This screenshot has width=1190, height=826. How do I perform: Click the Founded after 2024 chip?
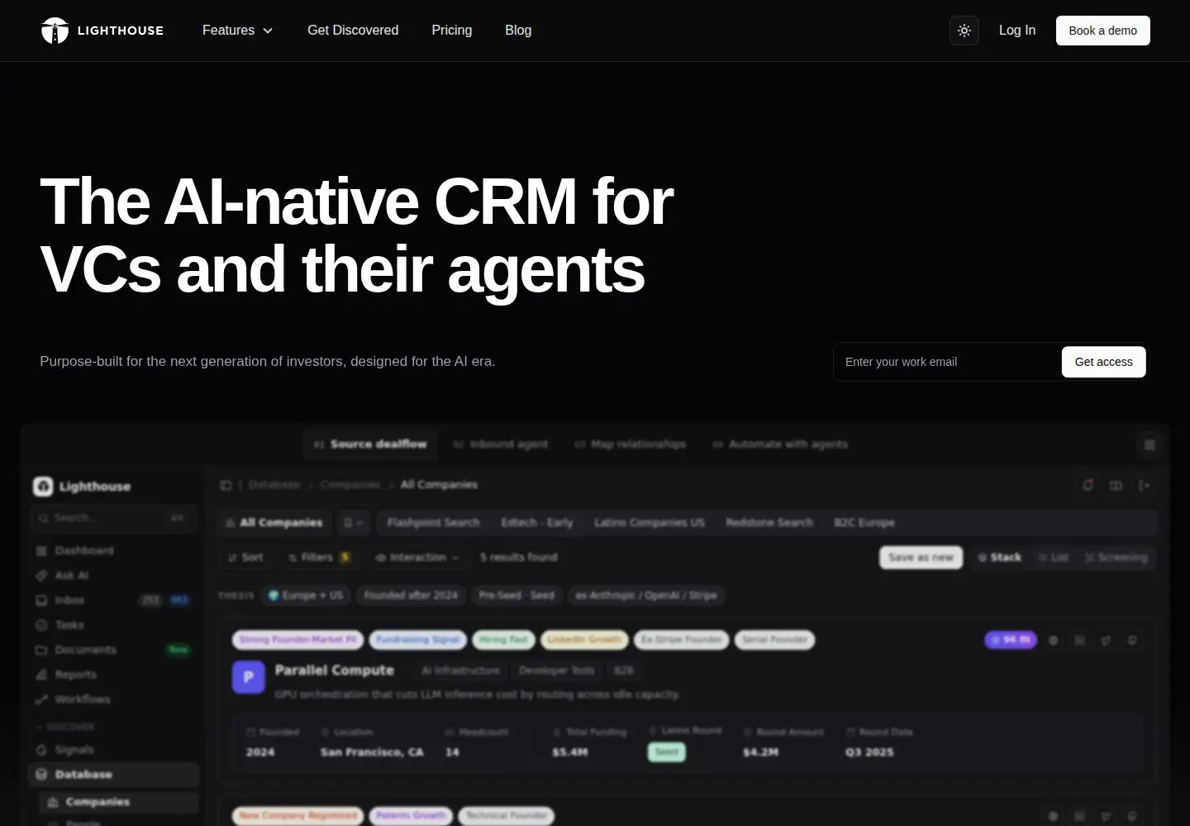click(411, 596)
